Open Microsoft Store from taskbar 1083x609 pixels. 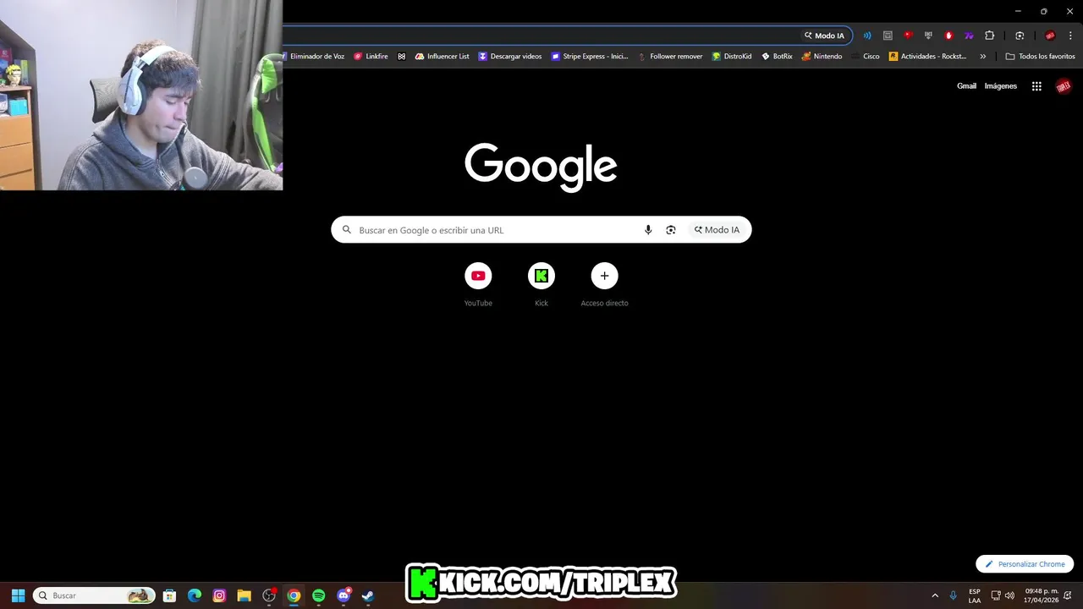pyautogui.click(x=169, y=595)
